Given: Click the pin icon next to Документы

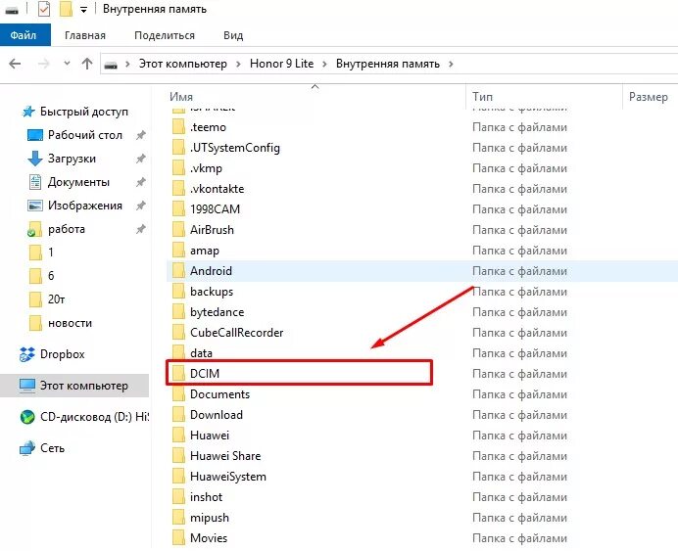Looking at the screenshot, I should (140, 182).
